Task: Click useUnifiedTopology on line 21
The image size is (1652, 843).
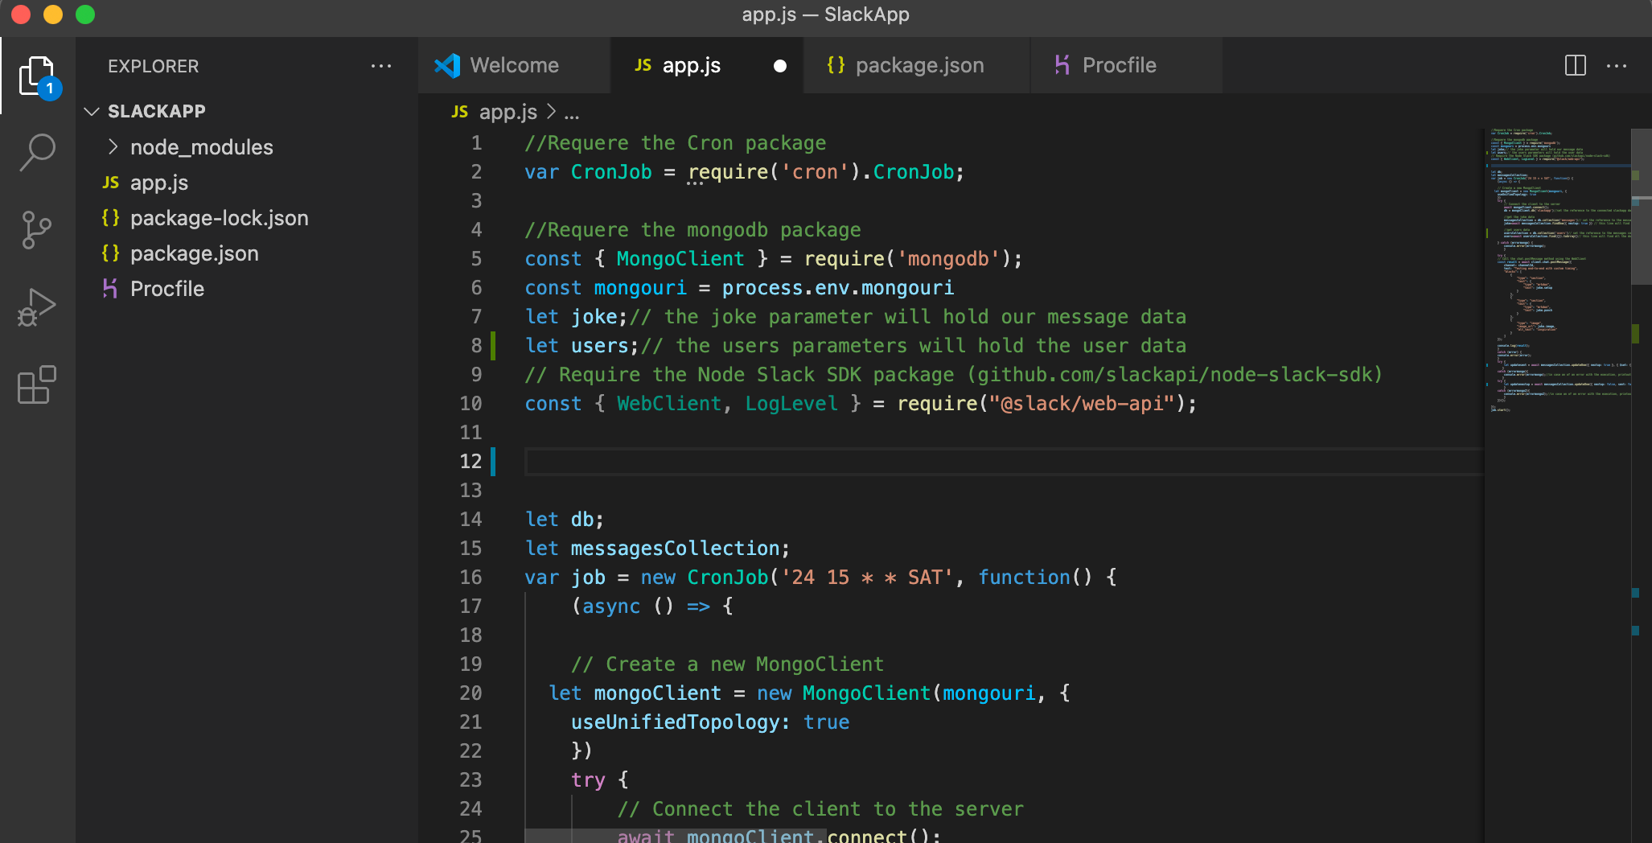Action: [x=675, y=722]
